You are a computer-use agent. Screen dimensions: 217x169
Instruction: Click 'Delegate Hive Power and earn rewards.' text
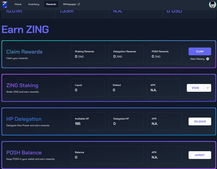tap(28, 125)
